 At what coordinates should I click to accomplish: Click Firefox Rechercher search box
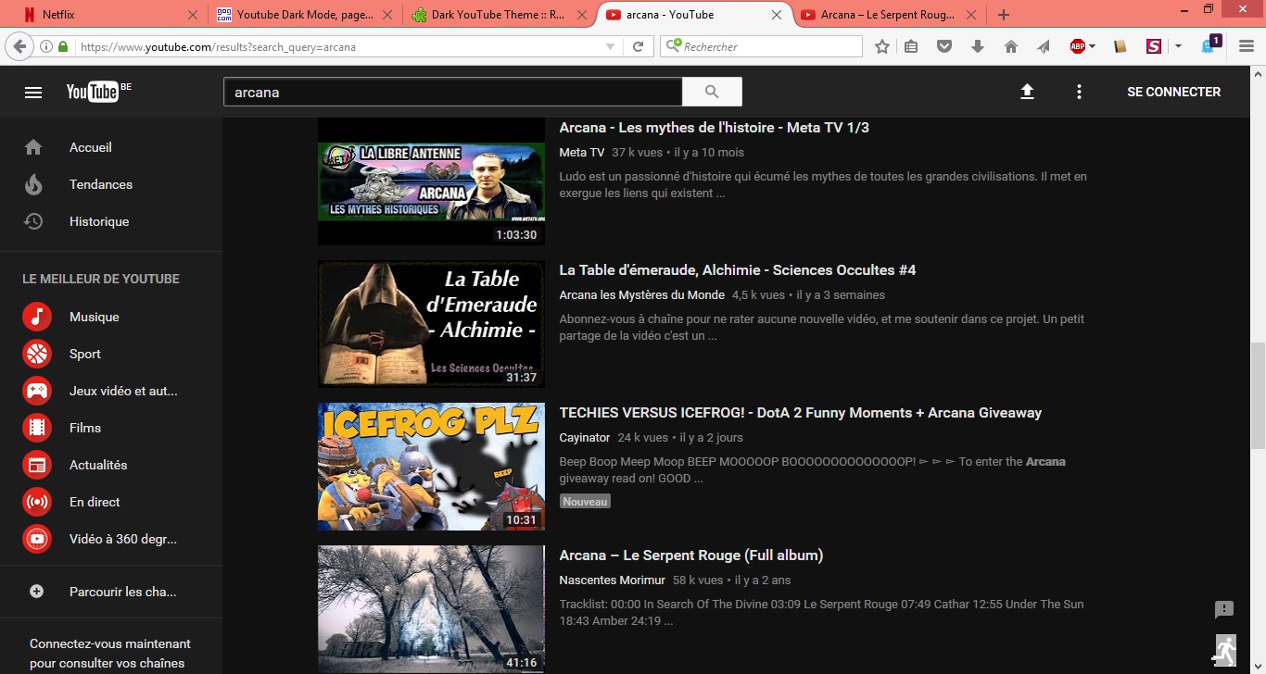[x=761, y=46]
